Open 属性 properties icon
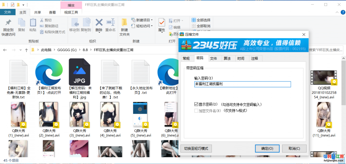The width and height of the screenshot is (346, 164). [162, 23]
